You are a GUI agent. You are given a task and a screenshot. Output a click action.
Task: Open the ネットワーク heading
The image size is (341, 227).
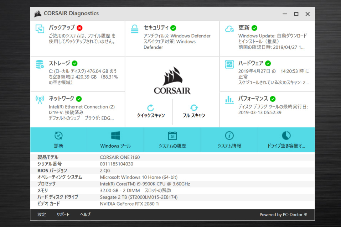click(x=62, y=99)
